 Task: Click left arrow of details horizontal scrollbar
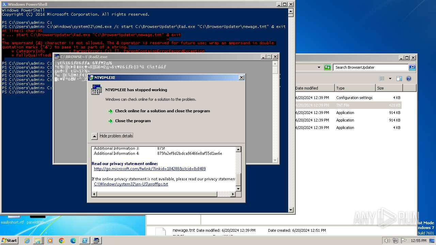click(x=94, y=194)
